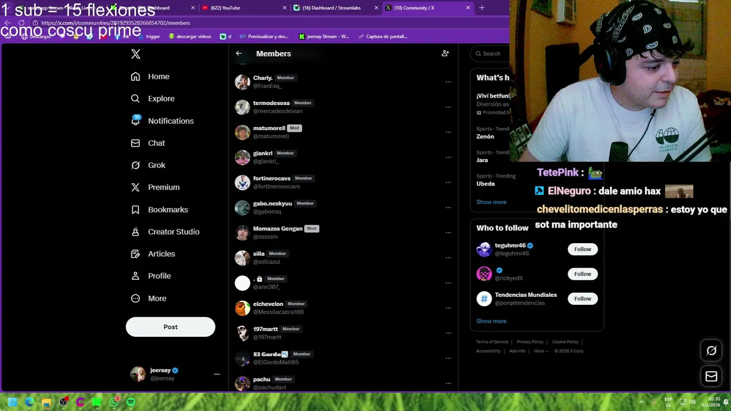Open account menu dots beside jeersay
Viewport: 731px width, 411px height.
click(217, 374)
